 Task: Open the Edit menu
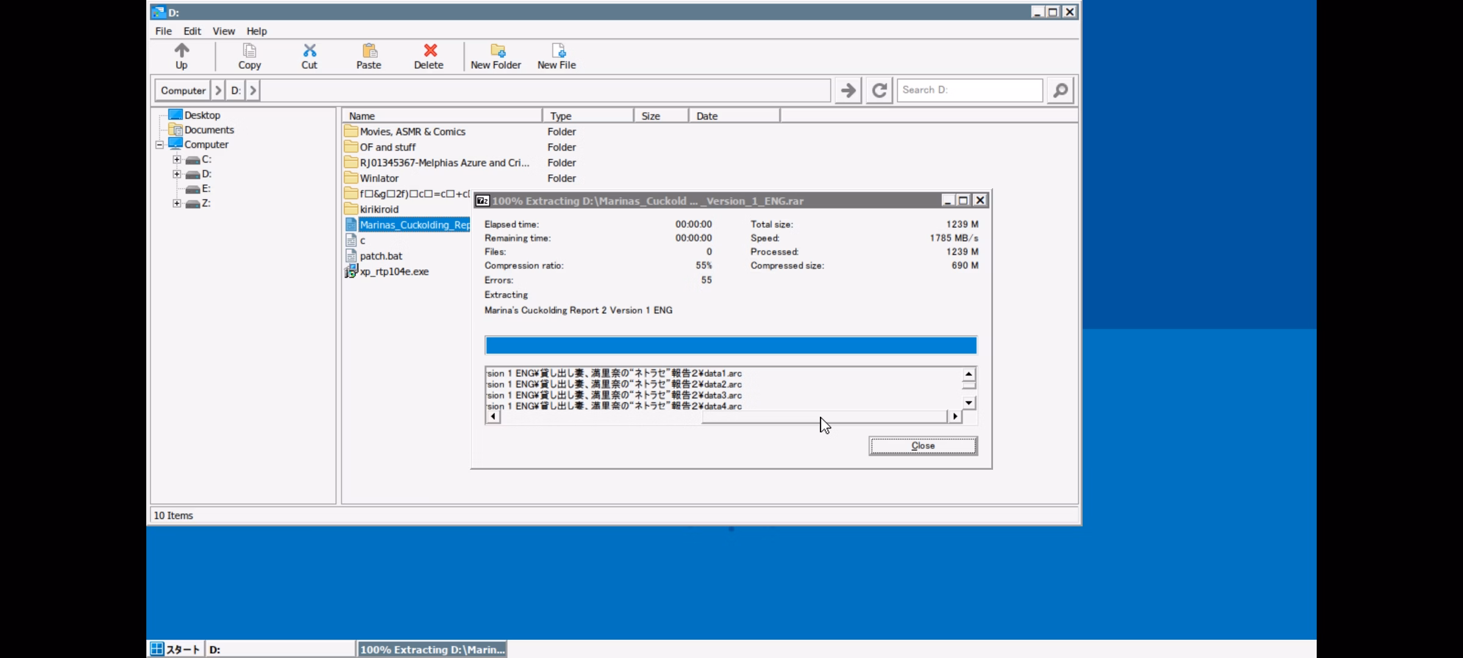point(192,31)
